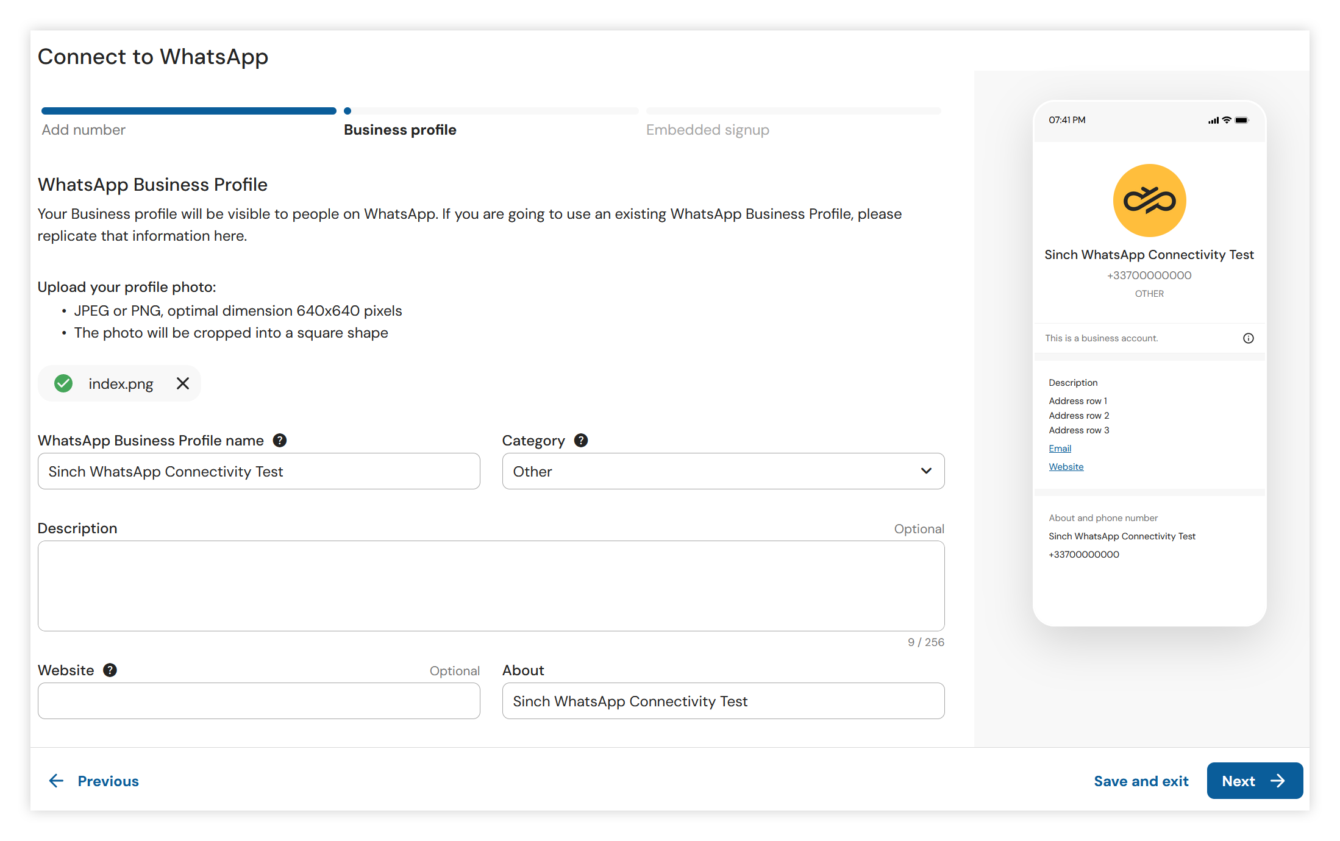The height and width of the screenshot is (841, 1340).
Task: Jump to the Embedded signup step
Action: tap(708, 130)
